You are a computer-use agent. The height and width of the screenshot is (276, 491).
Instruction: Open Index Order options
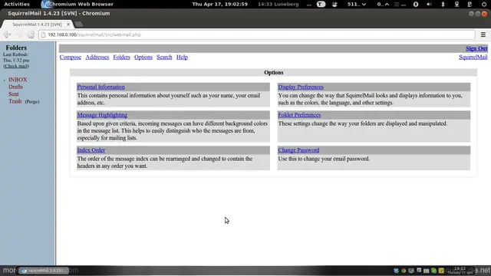tap(91, 150)
